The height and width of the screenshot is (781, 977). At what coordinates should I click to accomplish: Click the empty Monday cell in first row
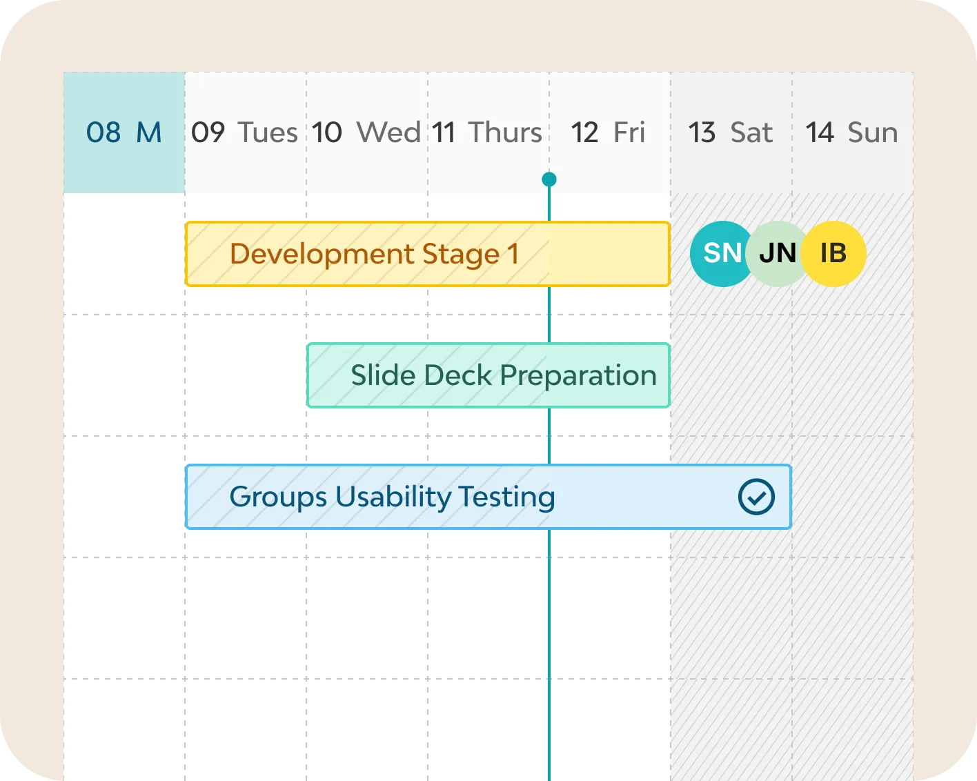coord(124,254)
